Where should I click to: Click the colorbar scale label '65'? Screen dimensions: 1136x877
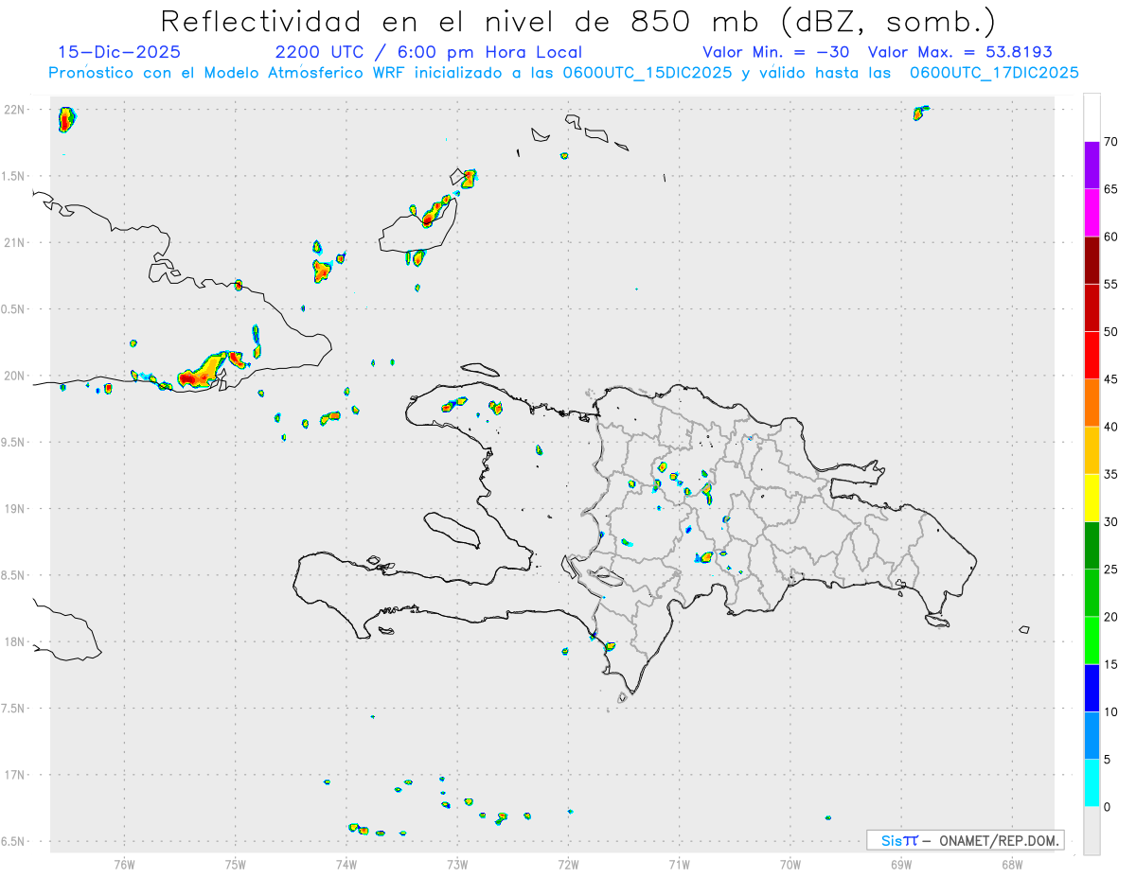click(x=1110, y=189)
